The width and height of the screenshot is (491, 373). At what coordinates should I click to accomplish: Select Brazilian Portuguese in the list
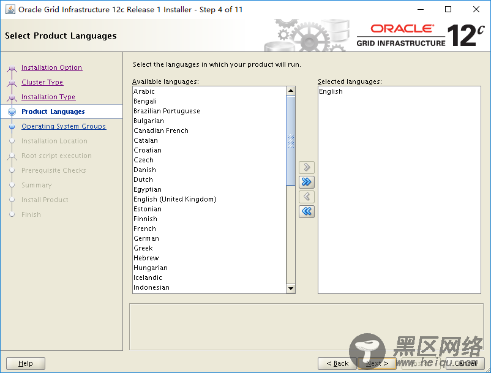click(209, 111)
